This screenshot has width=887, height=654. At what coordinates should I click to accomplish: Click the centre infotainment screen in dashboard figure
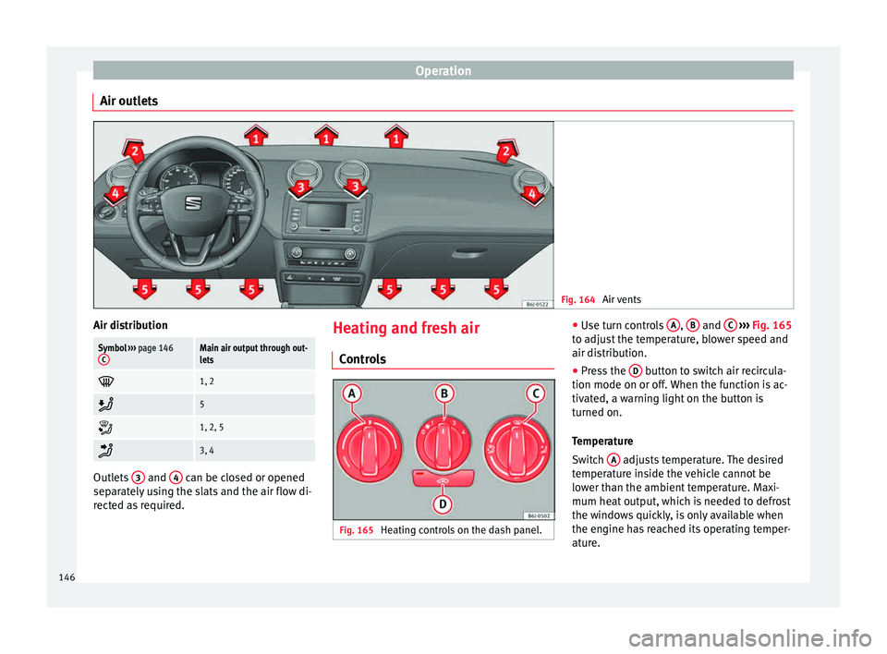(x=326, y=215)
